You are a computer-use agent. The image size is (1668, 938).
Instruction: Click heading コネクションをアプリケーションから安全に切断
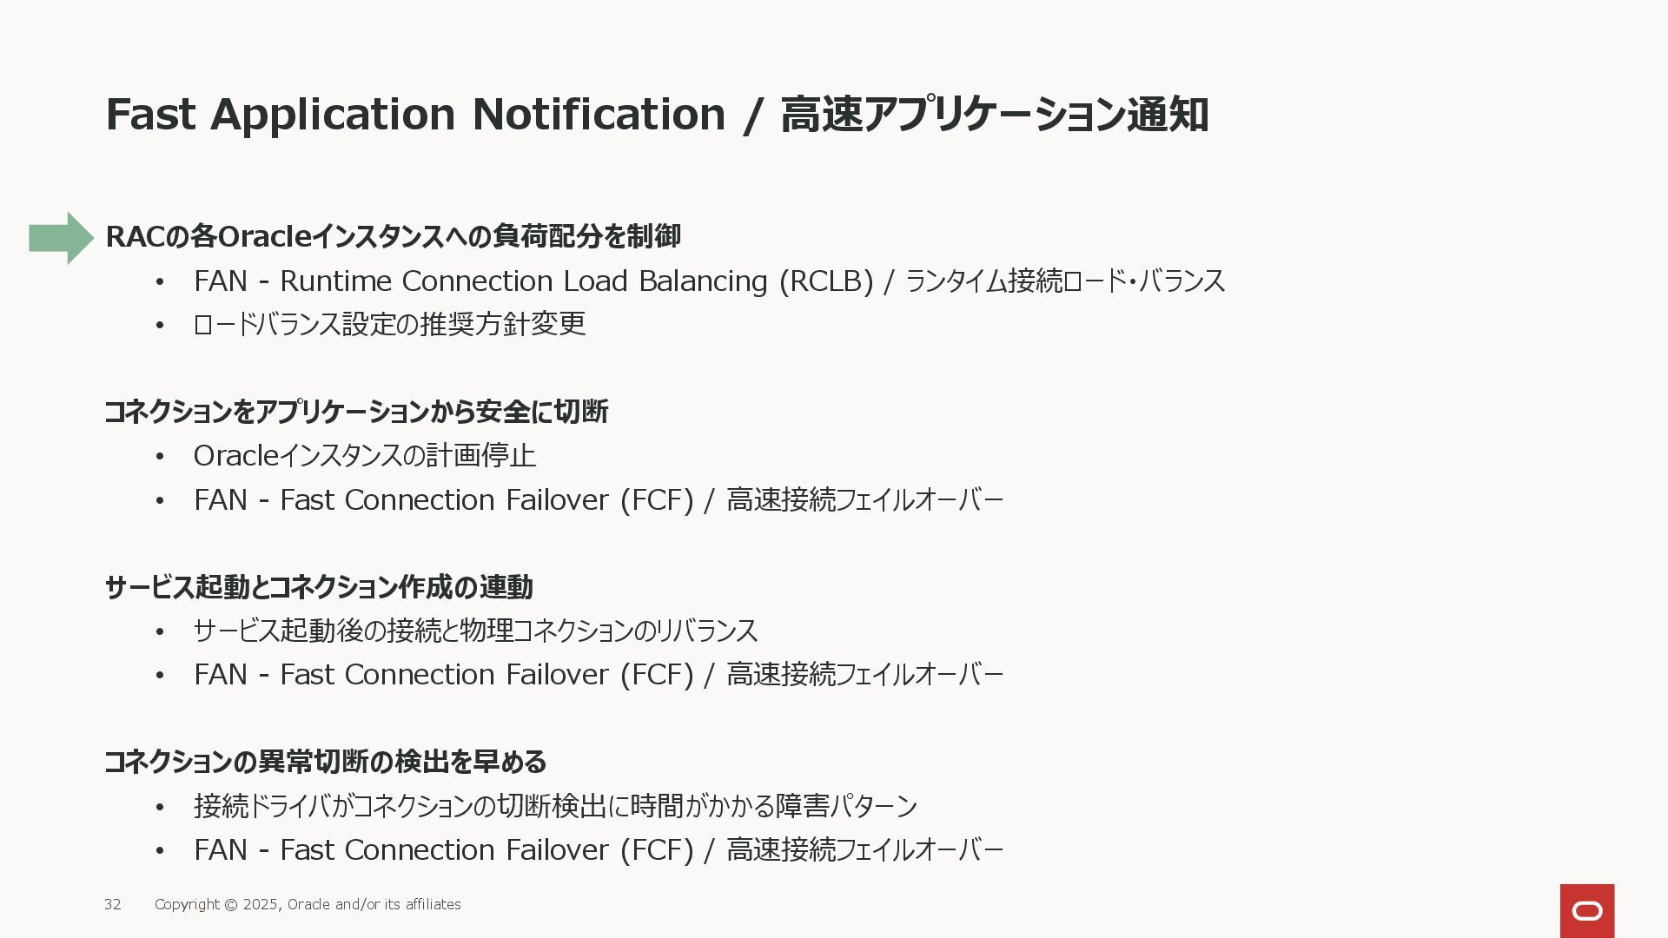(356, 412)
